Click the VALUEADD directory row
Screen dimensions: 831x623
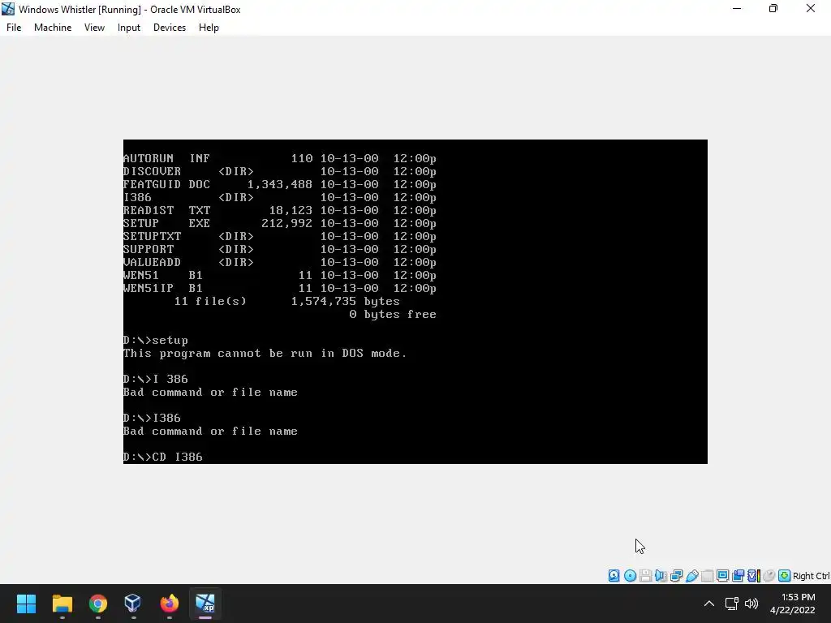tap(280, 262)
